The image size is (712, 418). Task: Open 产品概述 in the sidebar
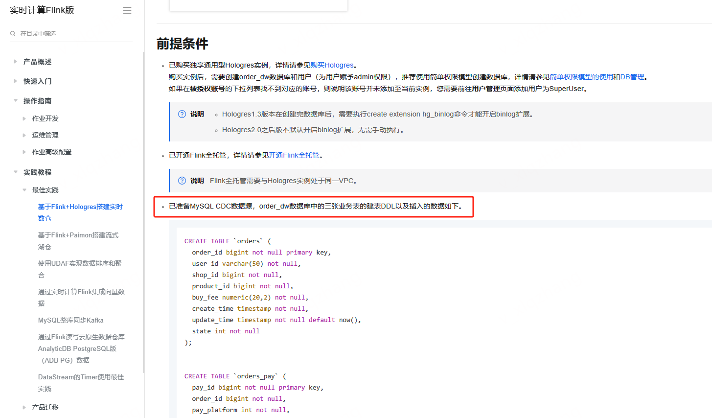38,62
